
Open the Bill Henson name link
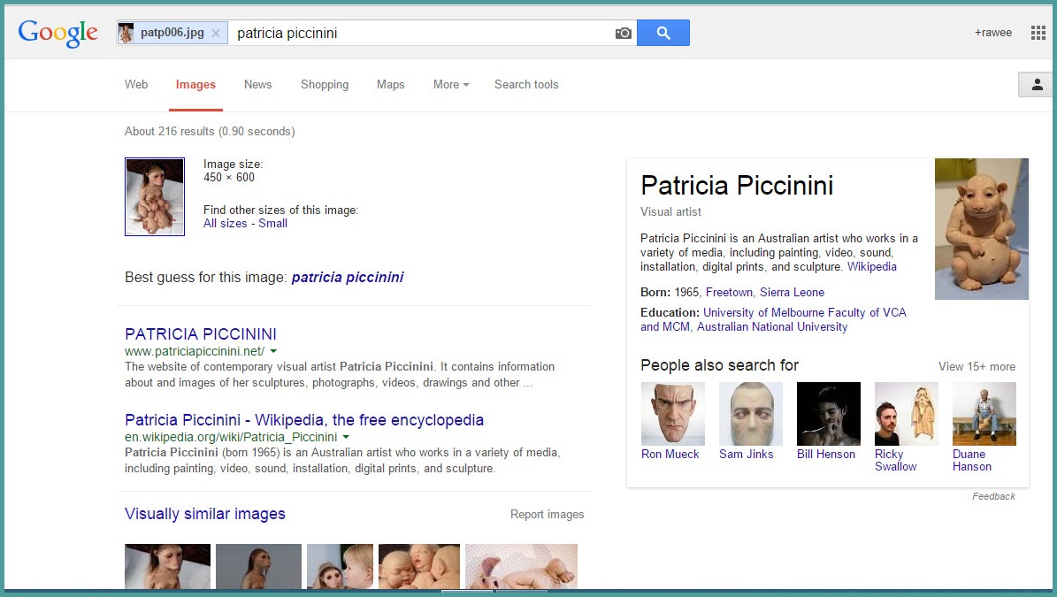point(826,454)
